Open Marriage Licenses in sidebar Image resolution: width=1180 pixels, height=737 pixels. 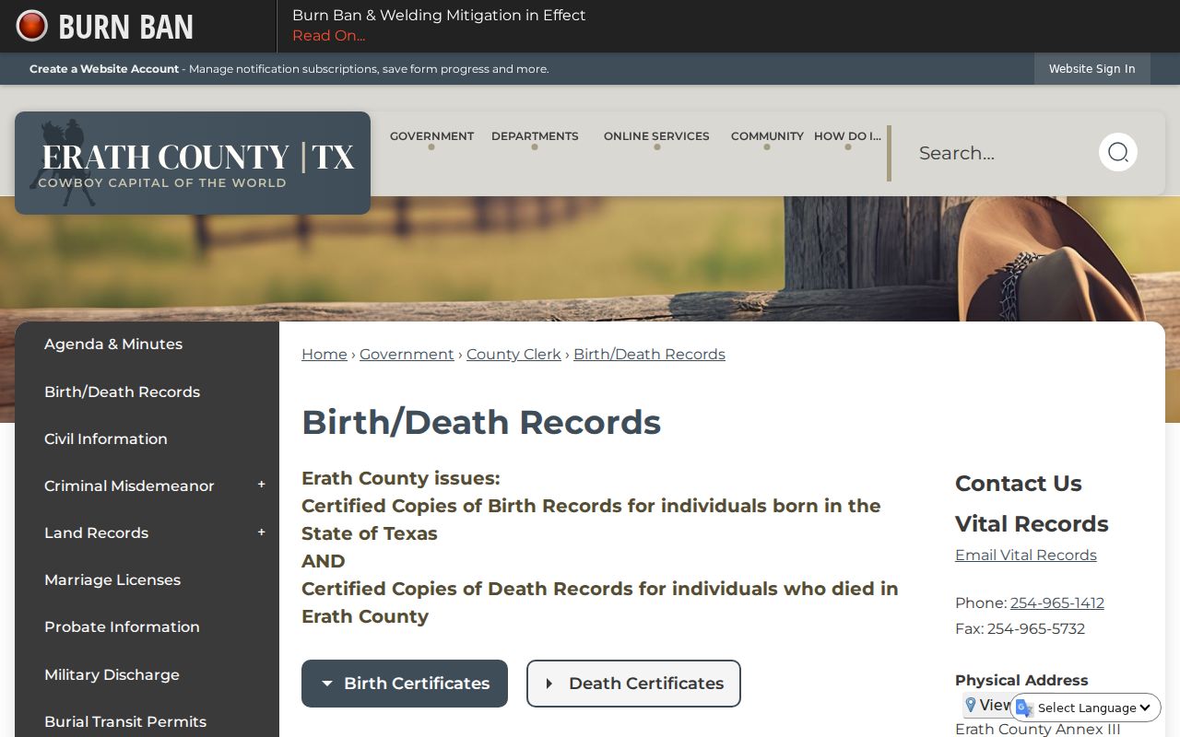pyautogui.click(x=112, y=579)
